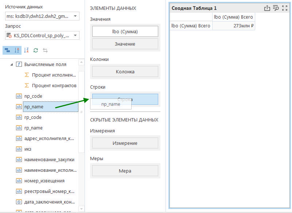Open the Источник данных dropdown
Screen dimensions: 292x213
pos(75,16)
